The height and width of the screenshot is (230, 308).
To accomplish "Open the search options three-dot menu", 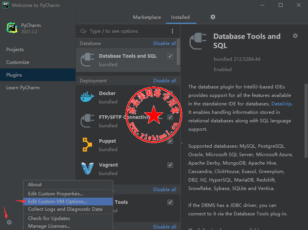I will pyautogui.click(x=172, y=31).
